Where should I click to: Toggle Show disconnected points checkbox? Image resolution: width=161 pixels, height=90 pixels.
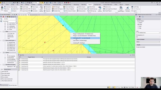(x=1, y=79)
